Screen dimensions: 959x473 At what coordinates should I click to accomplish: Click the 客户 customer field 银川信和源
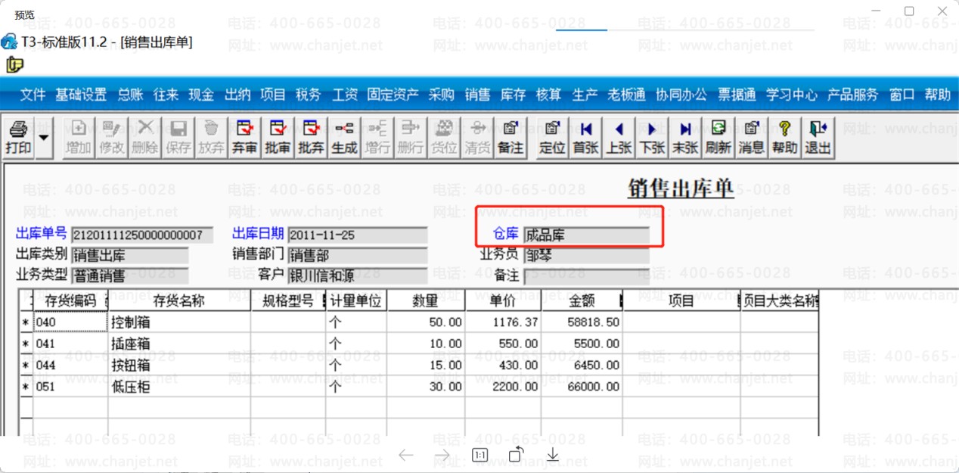pos(358,275)
